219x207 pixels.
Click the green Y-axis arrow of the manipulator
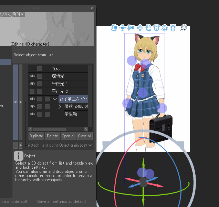[143, 163]
